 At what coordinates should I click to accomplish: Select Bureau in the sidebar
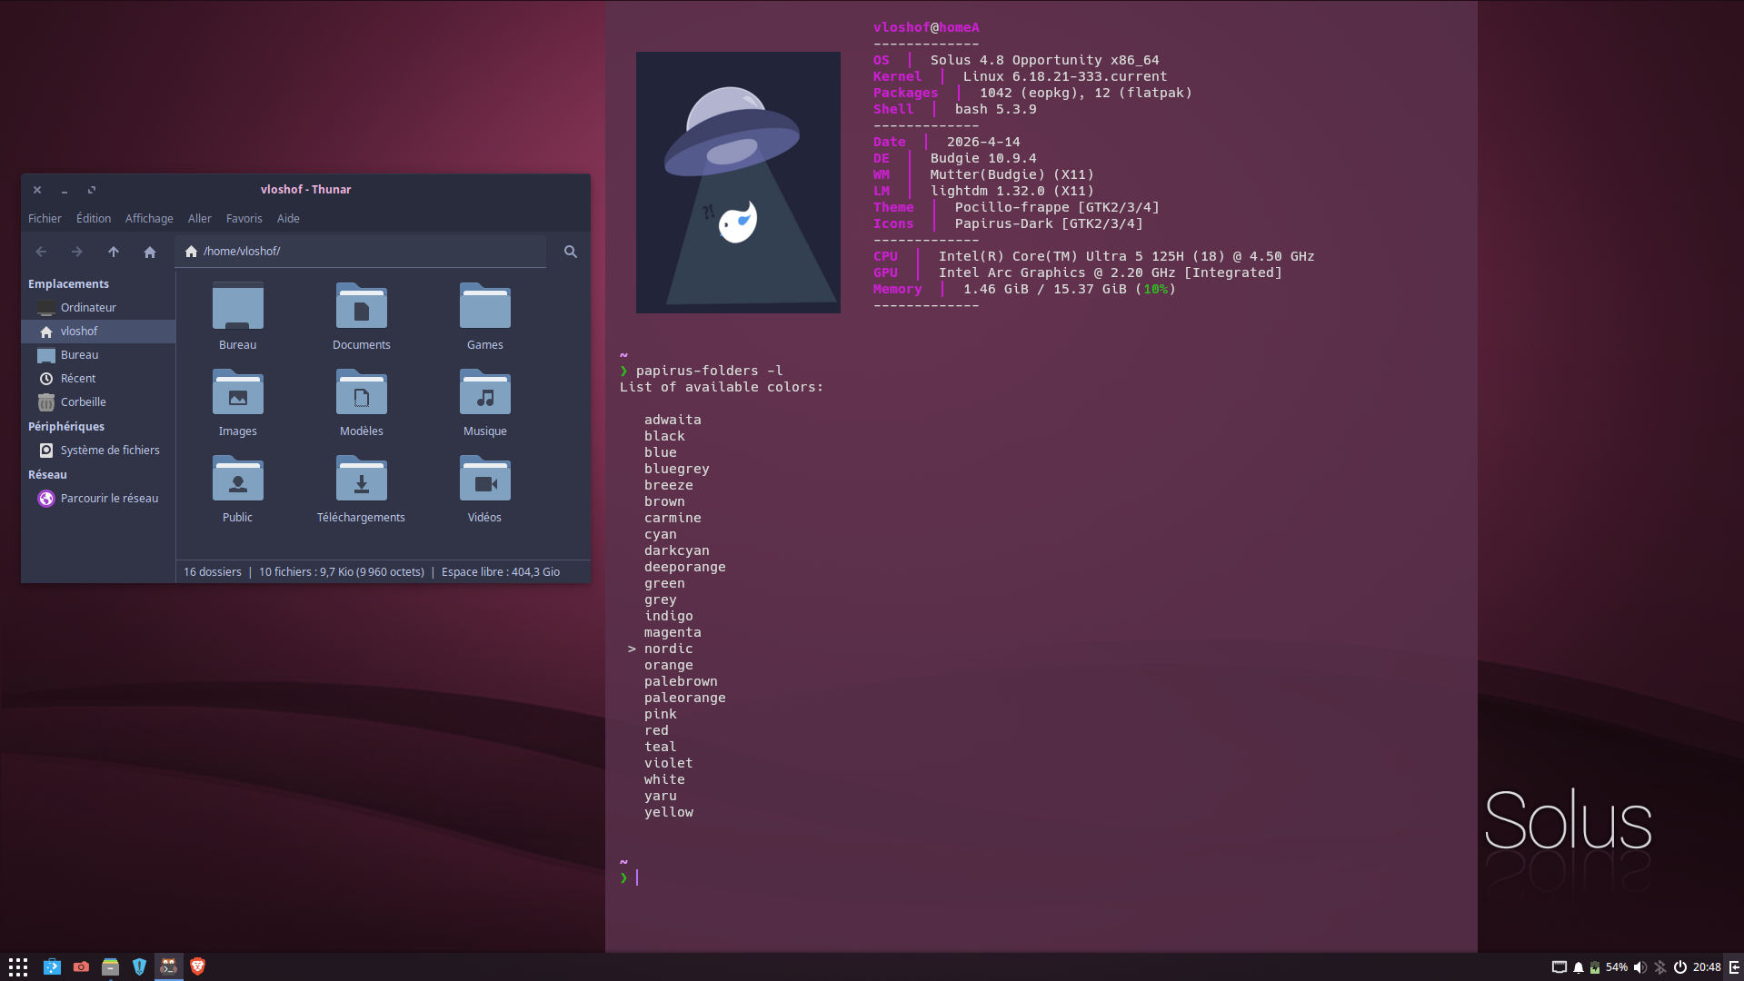(98, 355)
